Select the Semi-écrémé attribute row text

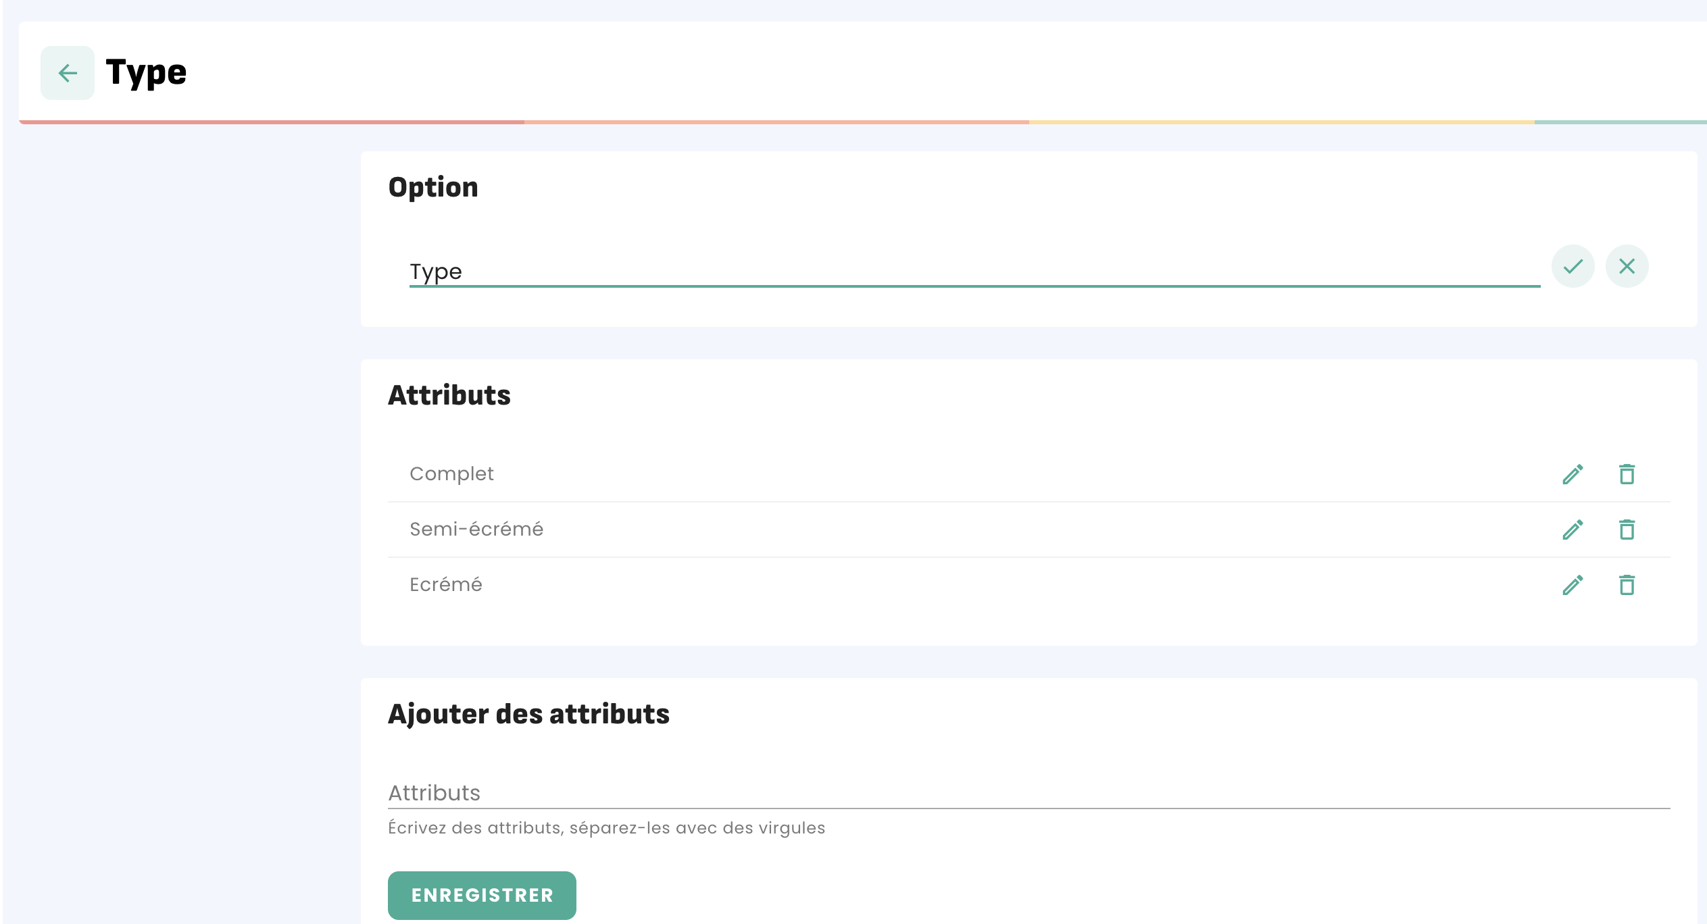[476, 530]
